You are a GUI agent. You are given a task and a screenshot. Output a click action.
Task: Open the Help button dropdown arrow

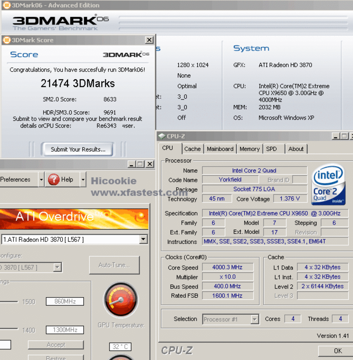[83, 179]
